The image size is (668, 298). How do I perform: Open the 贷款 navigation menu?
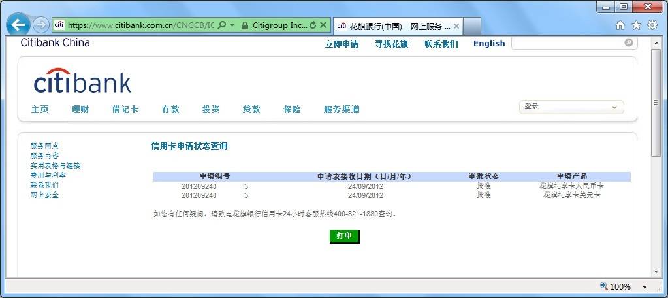251,110
